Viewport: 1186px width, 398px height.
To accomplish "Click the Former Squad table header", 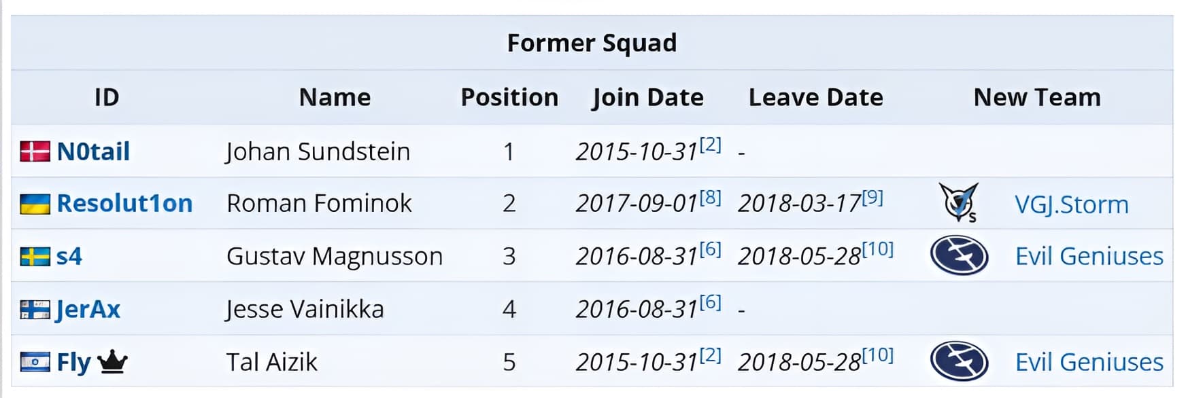I will [x=592, y=43].
